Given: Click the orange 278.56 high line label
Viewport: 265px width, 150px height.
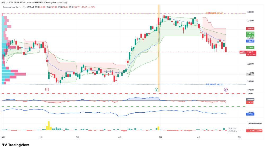Looking at the screenshot, I should [214, 13].
